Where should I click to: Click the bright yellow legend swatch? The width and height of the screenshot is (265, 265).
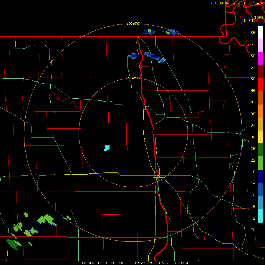pos(260,137)
